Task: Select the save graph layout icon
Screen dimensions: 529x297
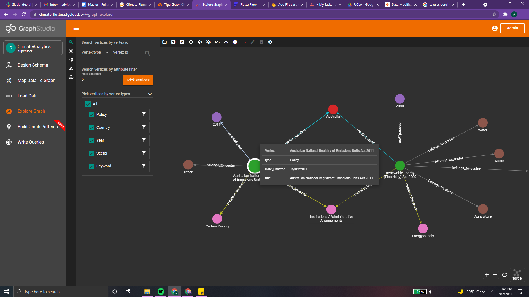Action: [x=173, y=42]
